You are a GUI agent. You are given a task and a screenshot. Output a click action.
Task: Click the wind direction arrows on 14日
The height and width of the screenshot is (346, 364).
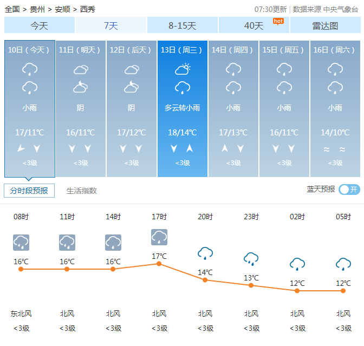(233, 148)
